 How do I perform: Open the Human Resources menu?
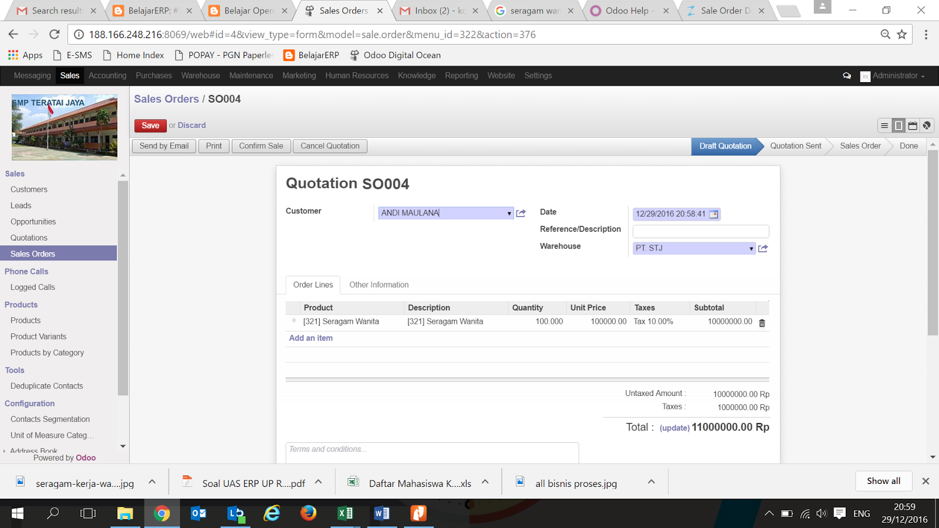tap(357, 76)
